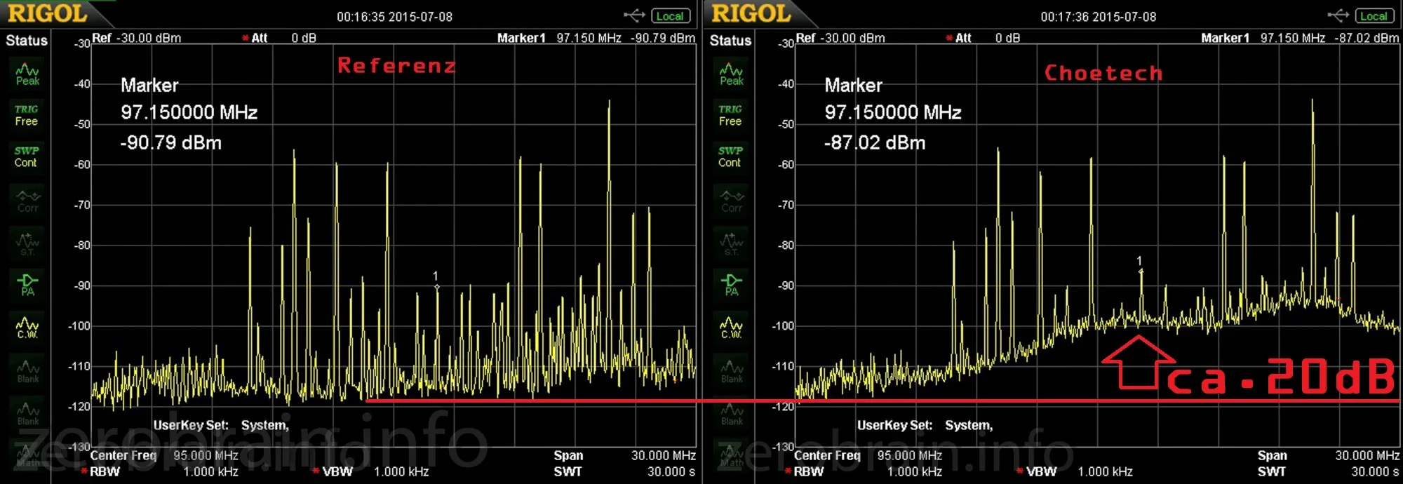Click SWP Cont status icon on Choetech screen
The height and width of the screenshot is (484, 1403).
click(730, 156)
